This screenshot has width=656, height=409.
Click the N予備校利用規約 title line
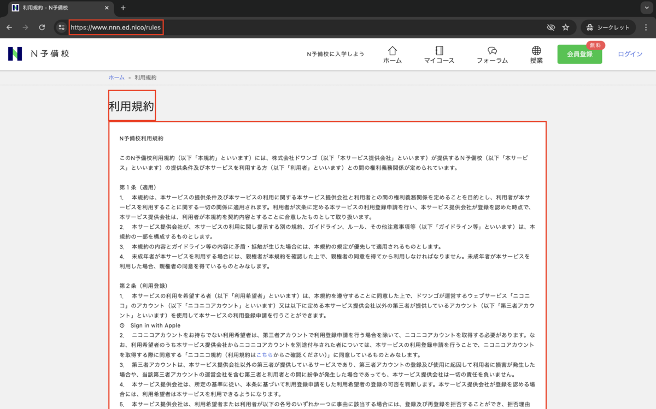click(x=142, y=139)
